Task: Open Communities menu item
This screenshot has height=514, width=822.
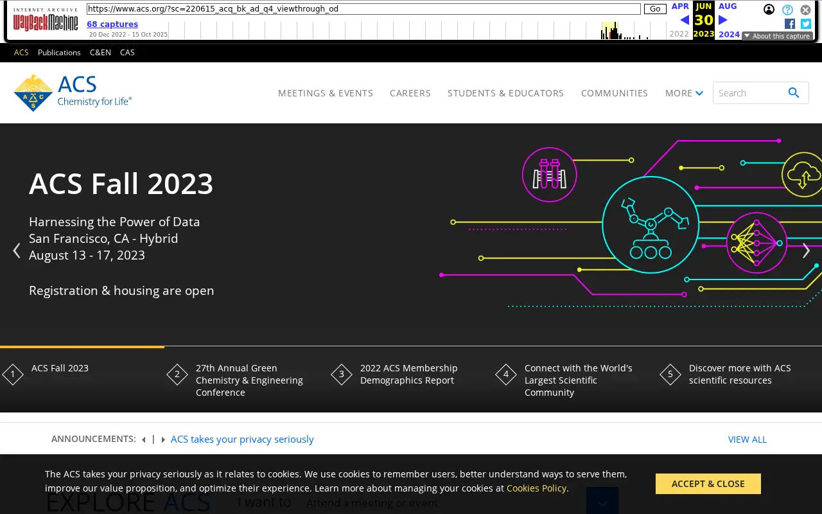Action: [x=615, y=93]
